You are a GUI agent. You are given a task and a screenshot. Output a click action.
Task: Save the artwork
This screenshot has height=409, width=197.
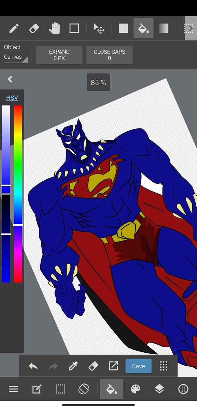tap(138, 366)
